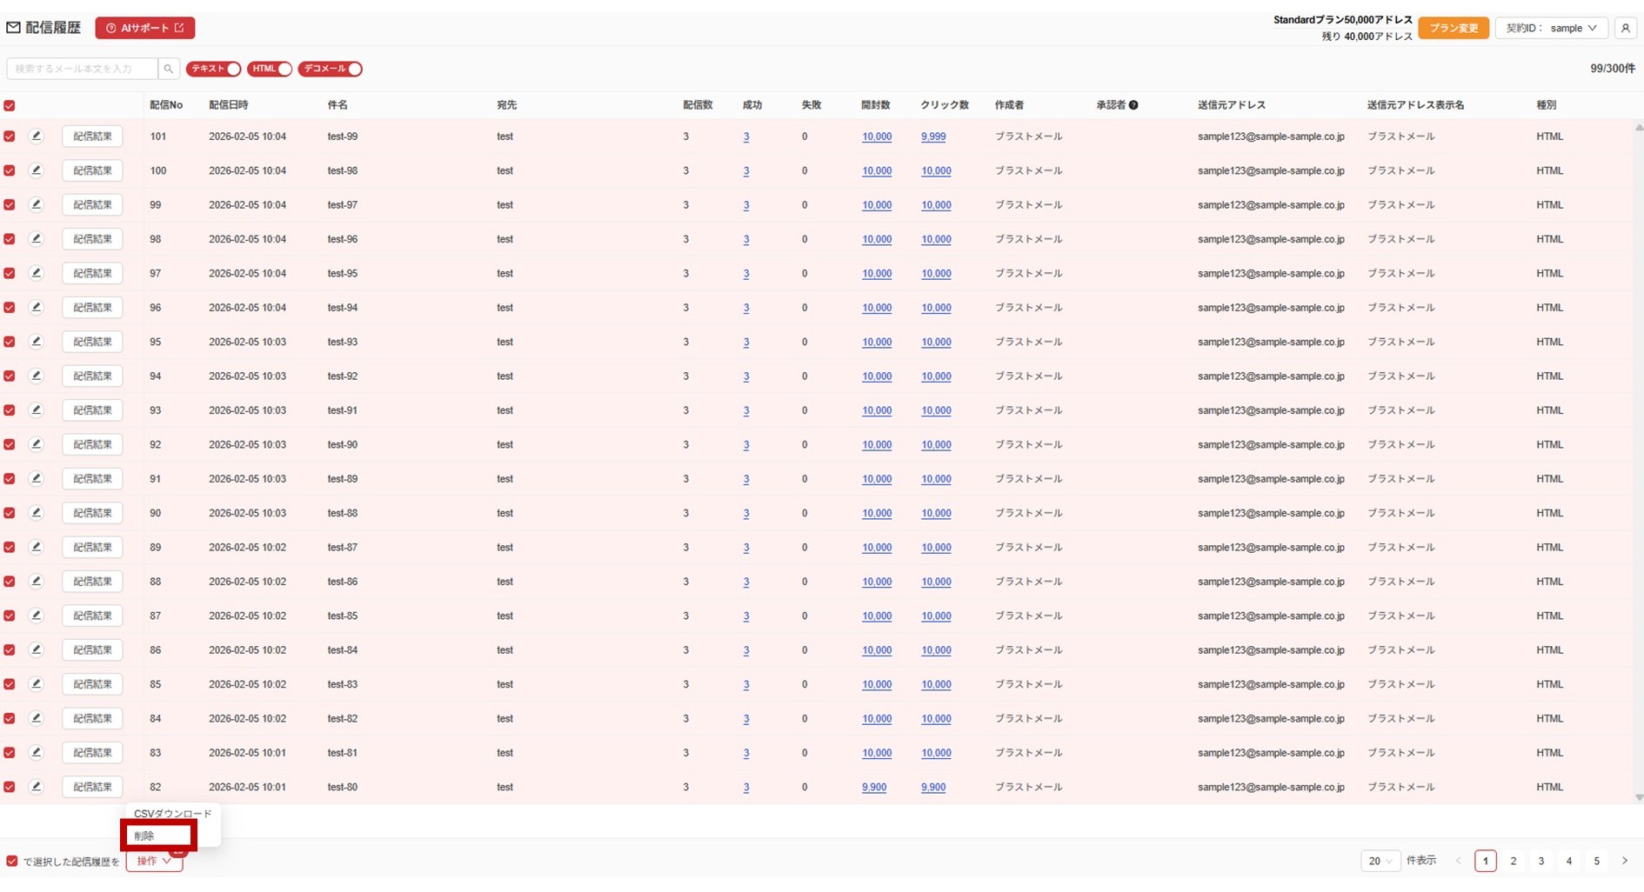Viewport: 1644px width, 892px height.
Task: Toggle the デコメール filter switch
Action: click(x=330, y=69)
